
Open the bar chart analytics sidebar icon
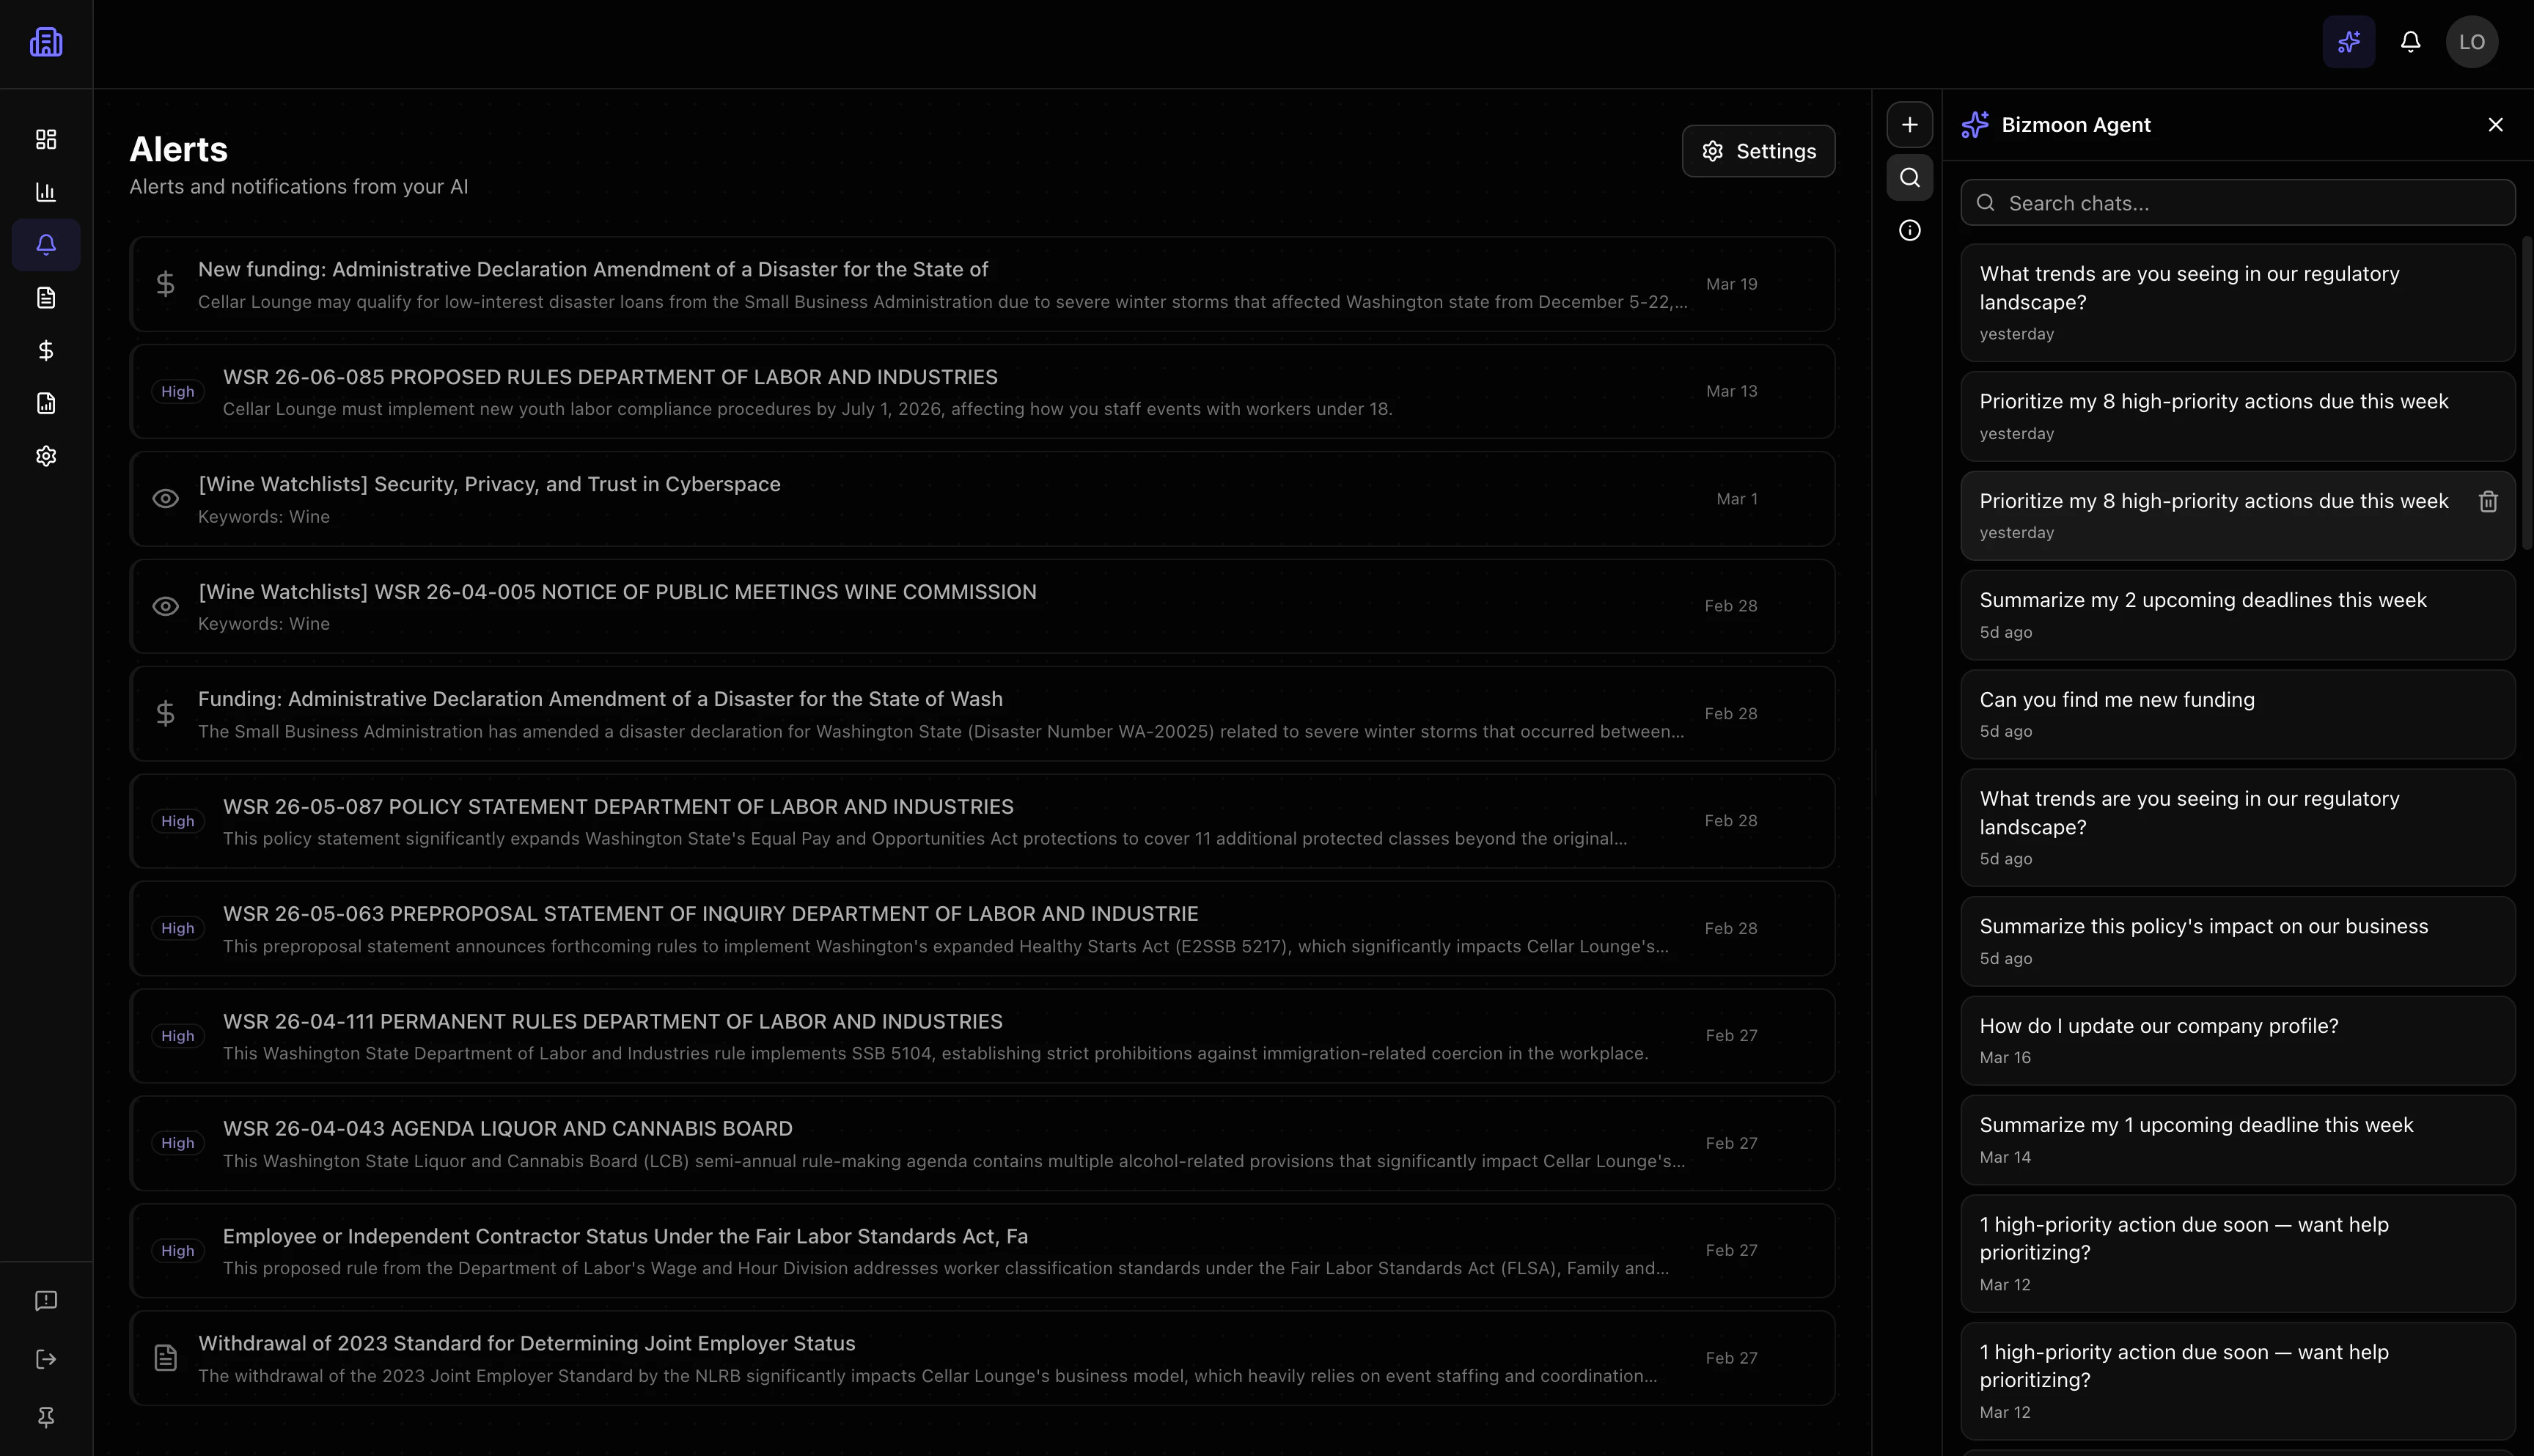[46, 192]
